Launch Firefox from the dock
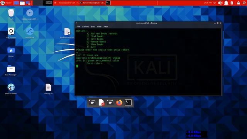Viewport: 247px width, 139px height. click(119, 102)
